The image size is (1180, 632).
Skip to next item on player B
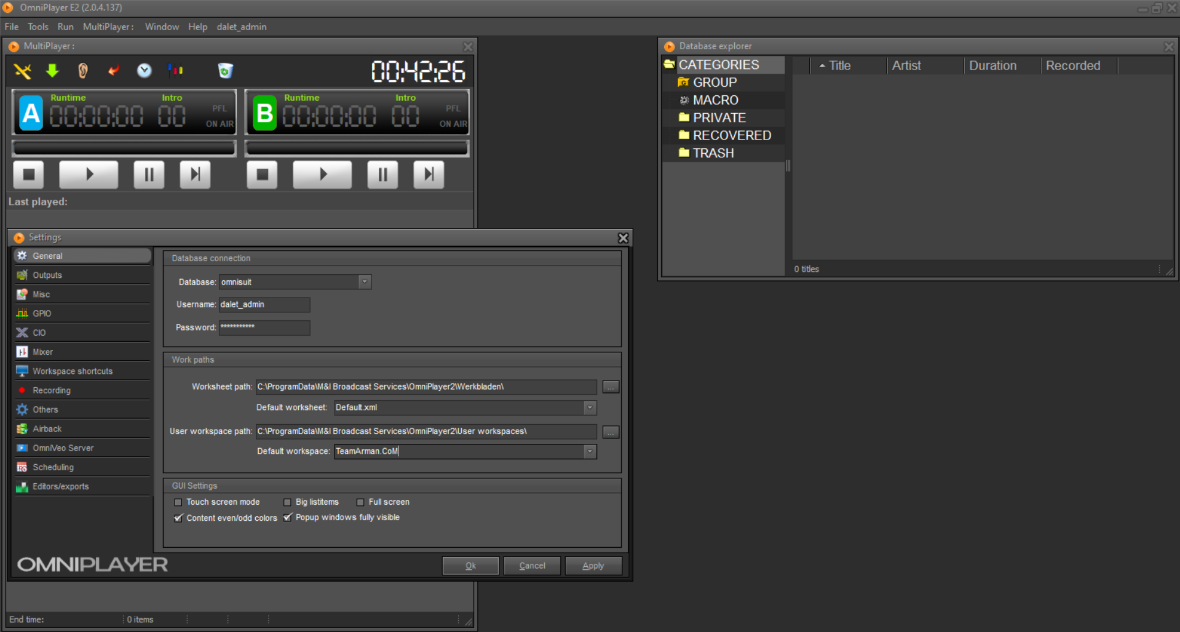point(429,175)
